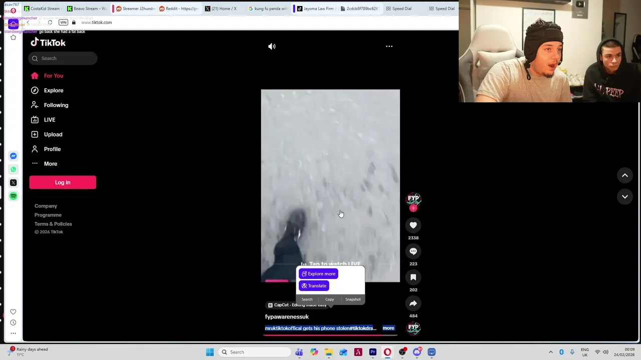Open Opera browser from taskbar
Image resolution: width=641 pixels, height=360 pixels.
coord(387,352)
